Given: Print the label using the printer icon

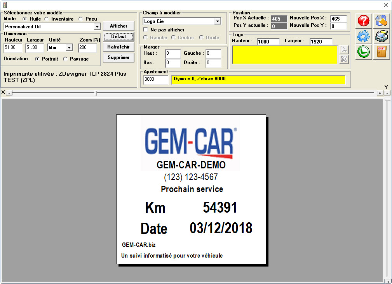Looking at the screenshot, I should coord(381,36).
